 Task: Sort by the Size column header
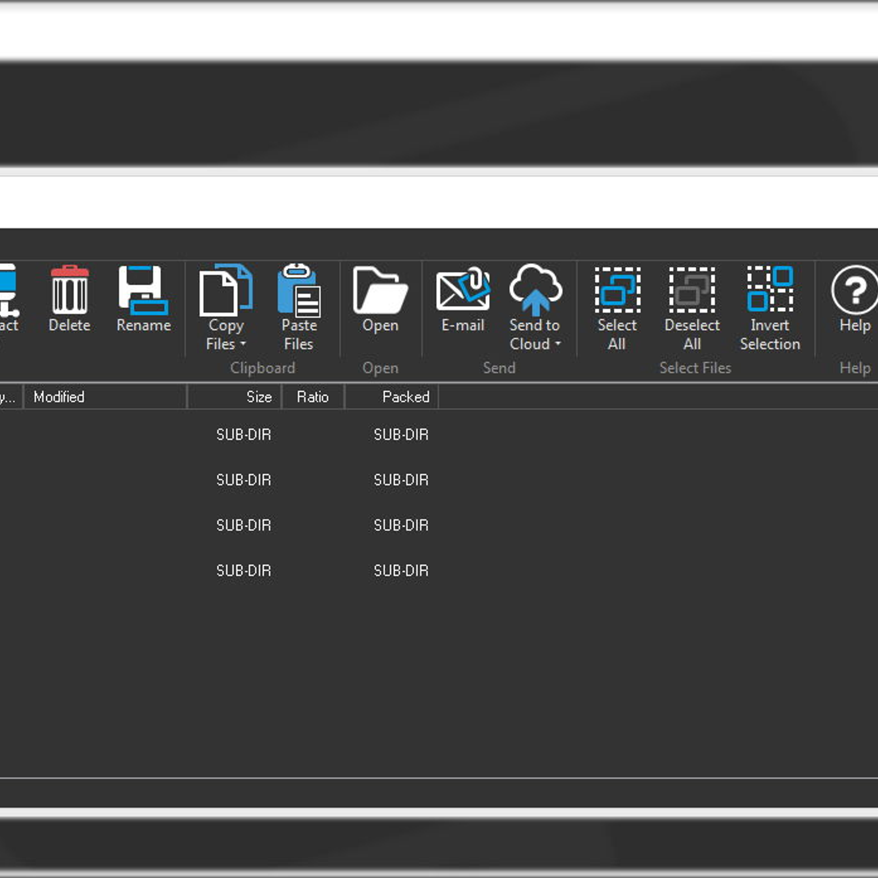point(234,397)
